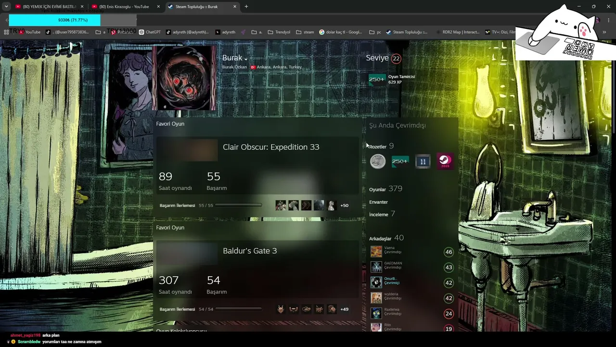Screen dimensions: 616x347
Task: Open the 250+ game collector badge
Action: 400,161
